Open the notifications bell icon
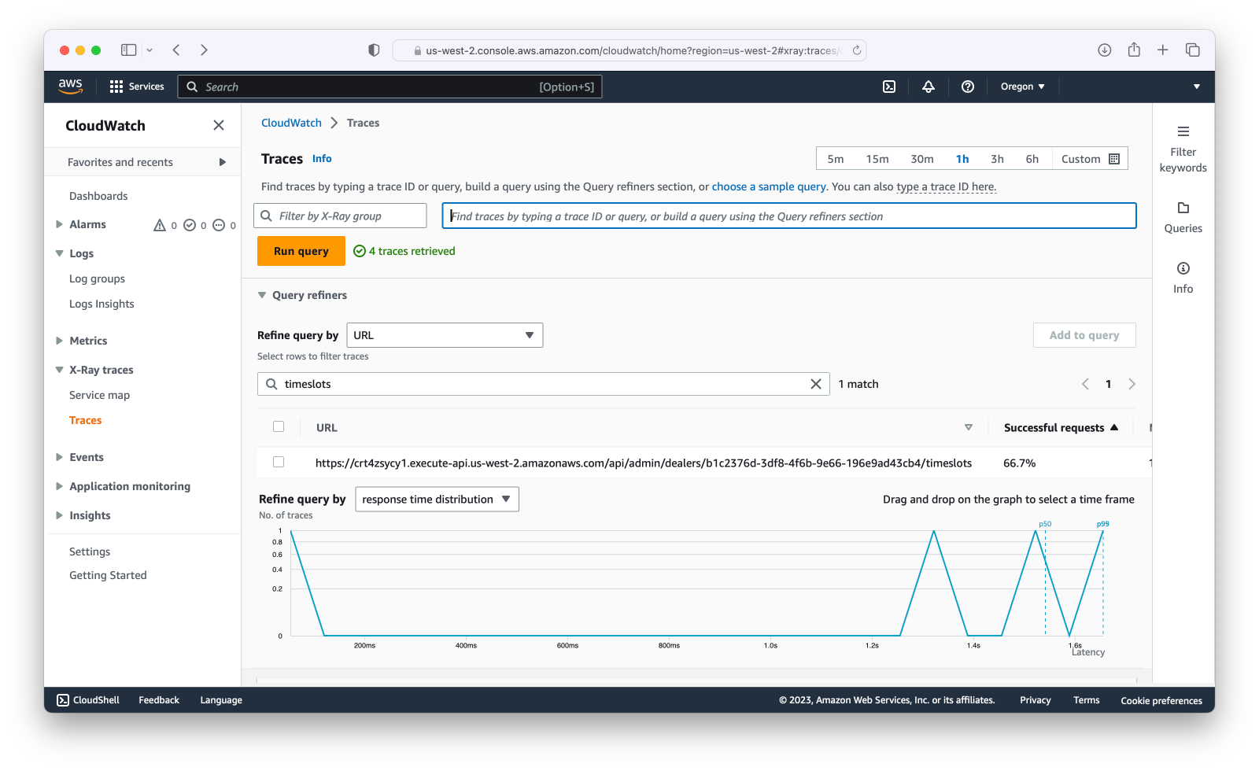1259x771 pixels. click(x=929, y=87)
